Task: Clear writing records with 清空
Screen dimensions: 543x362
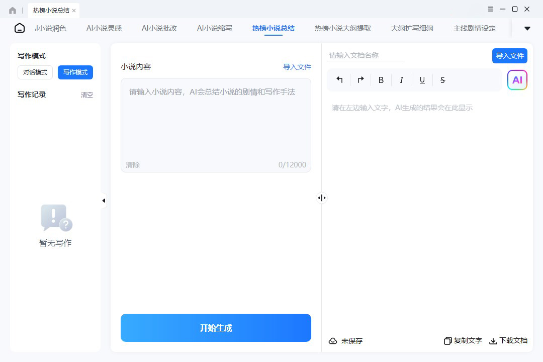Action: (x=86, y=95)
